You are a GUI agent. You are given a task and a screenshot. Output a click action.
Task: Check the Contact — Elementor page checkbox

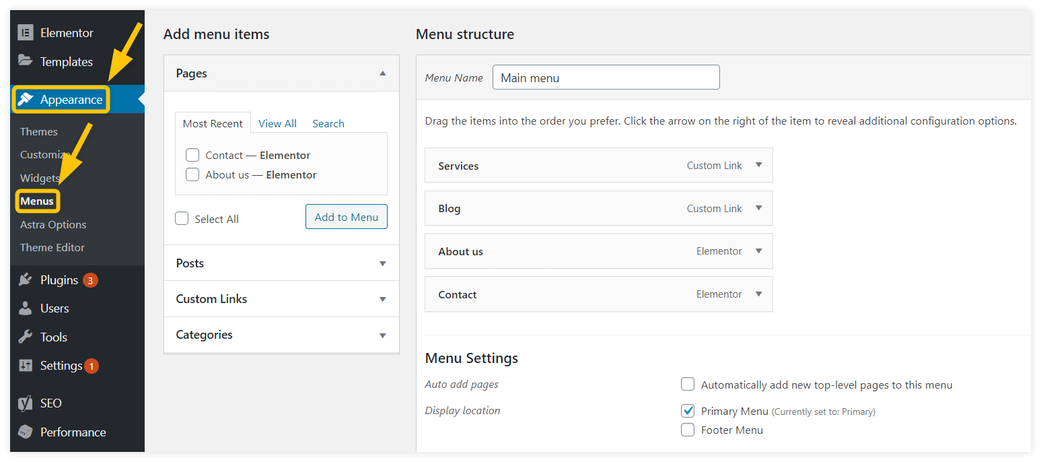[192, 155]
